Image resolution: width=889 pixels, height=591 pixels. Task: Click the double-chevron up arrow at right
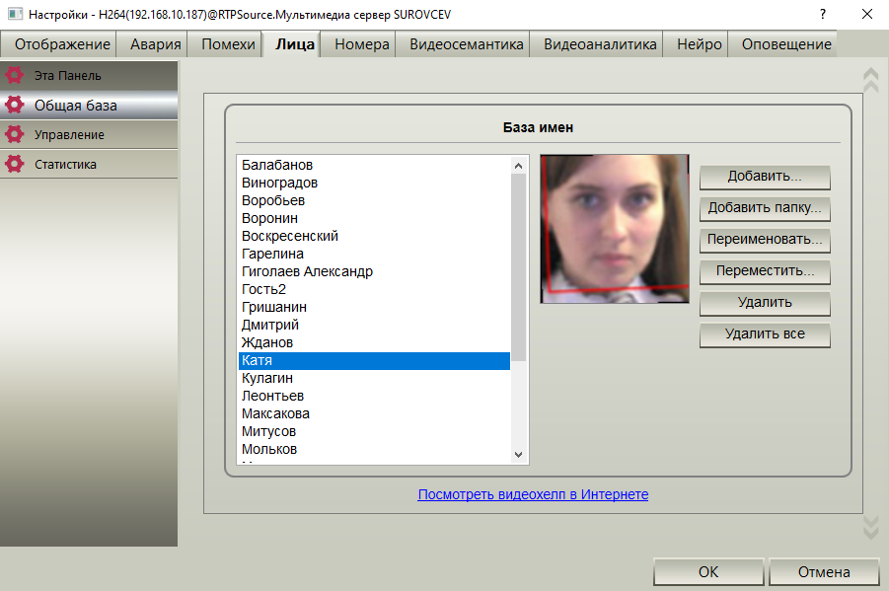871,80
